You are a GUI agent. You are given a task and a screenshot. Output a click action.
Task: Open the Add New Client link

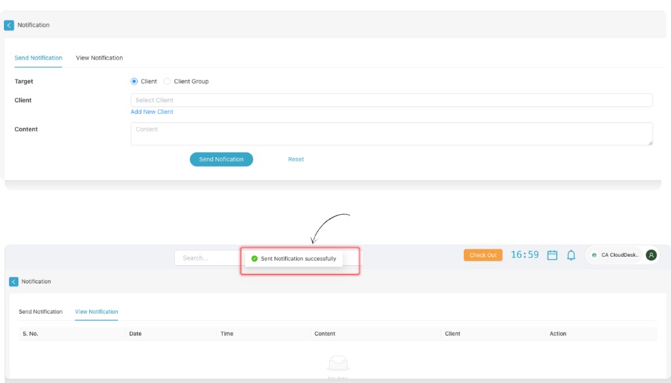pyautogui.click(x=152, y=111)
